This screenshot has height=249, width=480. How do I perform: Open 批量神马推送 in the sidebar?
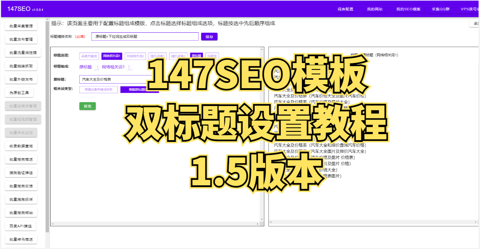[21, 239]
